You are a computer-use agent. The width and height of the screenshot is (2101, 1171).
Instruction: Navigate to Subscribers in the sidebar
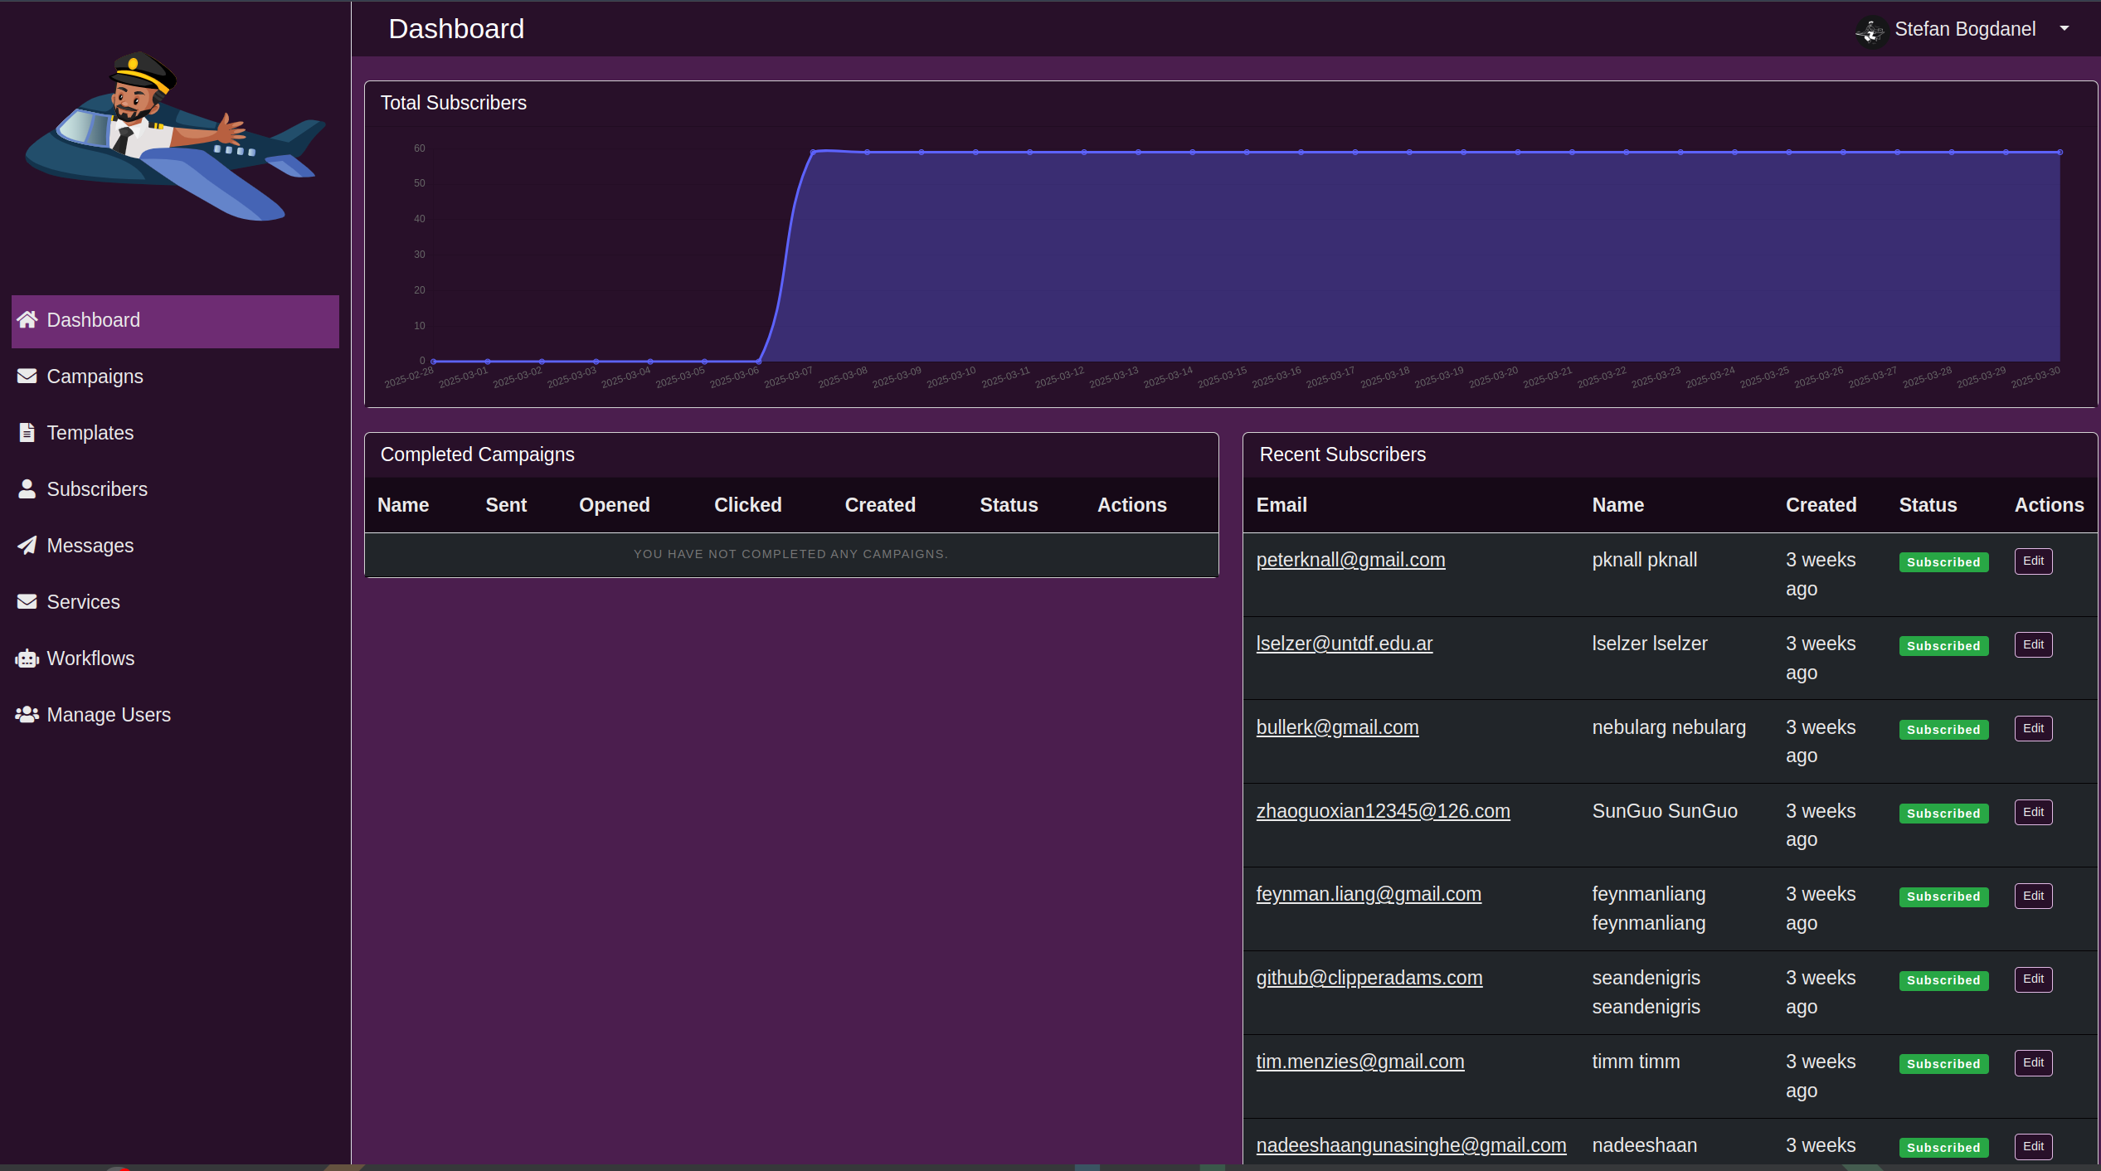(175, 489)
